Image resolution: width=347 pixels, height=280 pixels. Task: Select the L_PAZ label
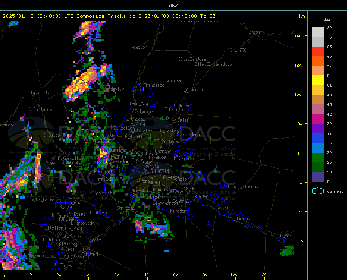(x=286, y=236)
